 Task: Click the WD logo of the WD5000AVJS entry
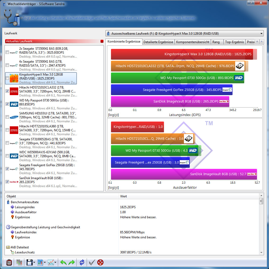pos(14,156)
